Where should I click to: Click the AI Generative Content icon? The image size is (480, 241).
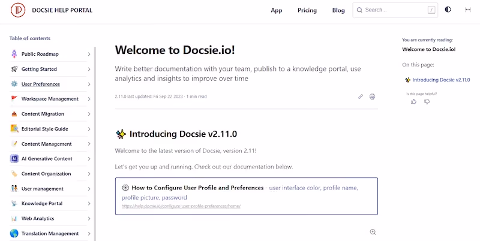coord(14,159)
